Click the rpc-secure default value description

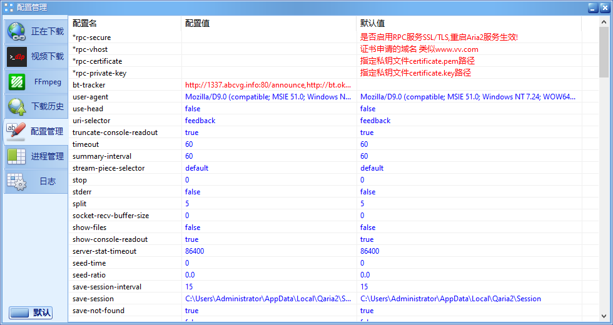point(439,37)
